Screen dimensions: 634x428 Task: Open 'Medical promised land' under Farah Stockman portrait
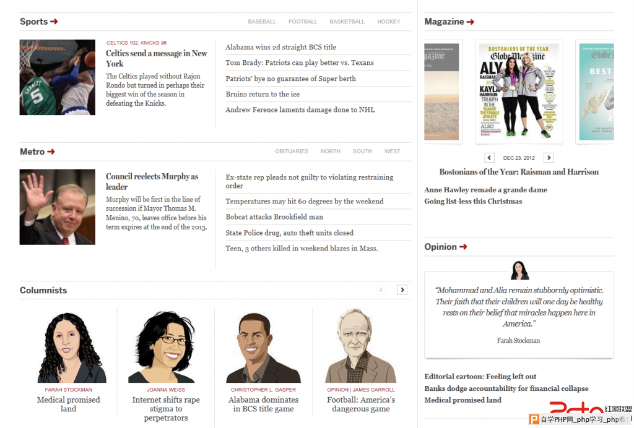point(68,404)
